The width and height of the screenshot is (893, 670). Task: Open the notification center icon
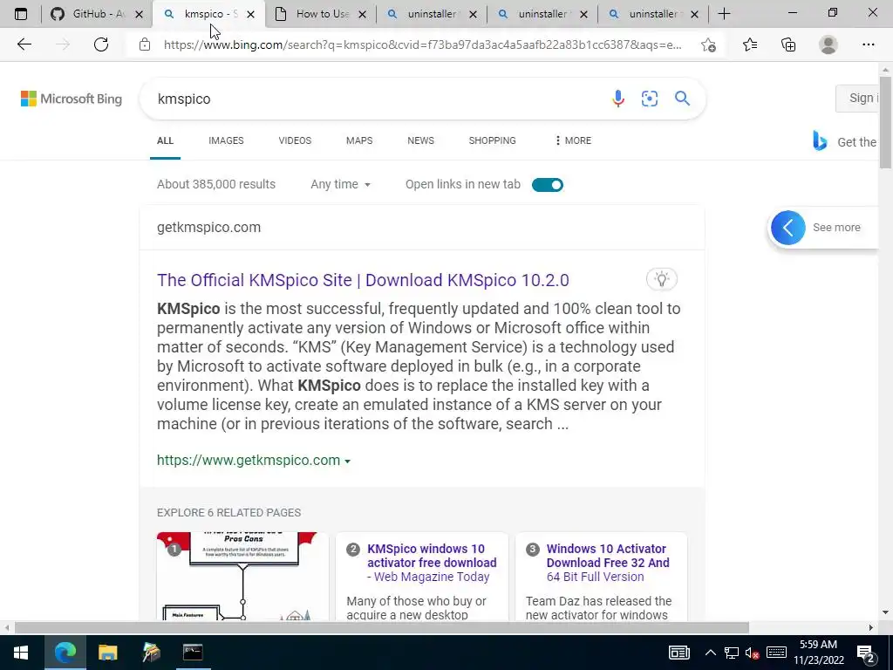[866, 653]
